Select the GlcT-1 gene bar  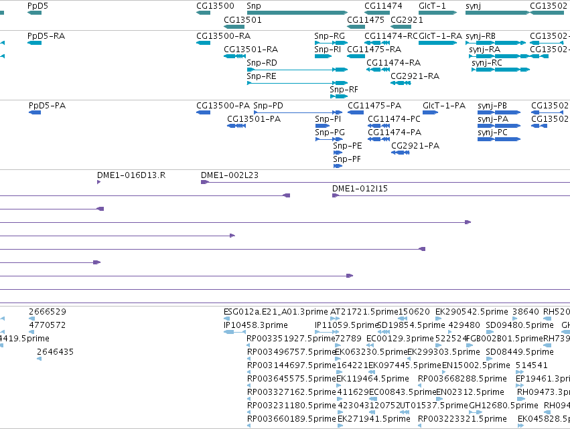click(437, 13)
